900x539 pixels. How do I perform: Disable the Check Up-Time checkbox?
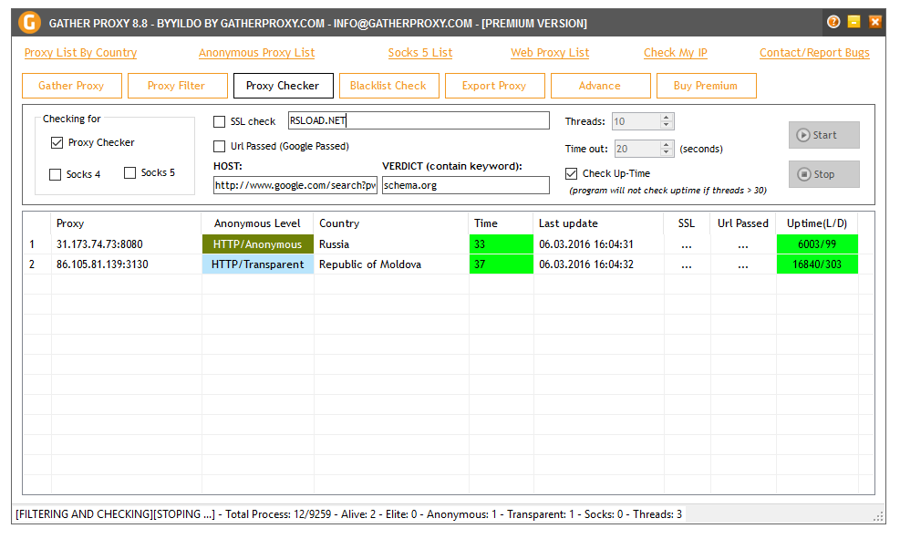point(571,173)
